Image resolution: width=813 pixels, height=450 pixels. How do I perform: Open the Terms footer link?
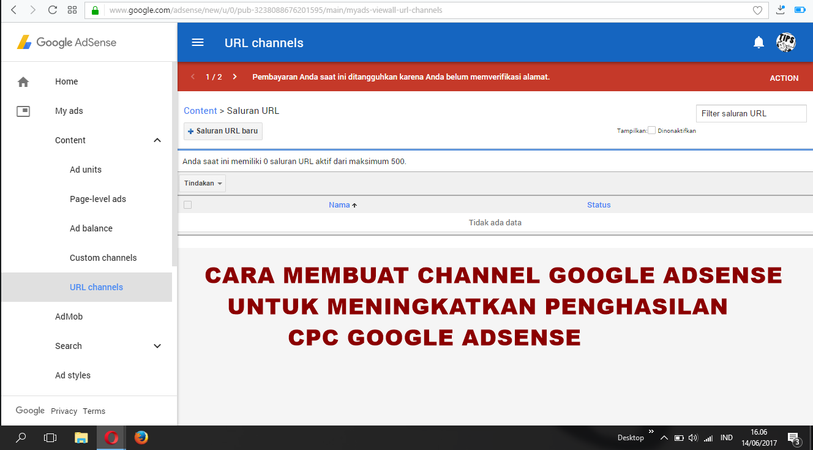pyautogui.click(x=94, y=411)
